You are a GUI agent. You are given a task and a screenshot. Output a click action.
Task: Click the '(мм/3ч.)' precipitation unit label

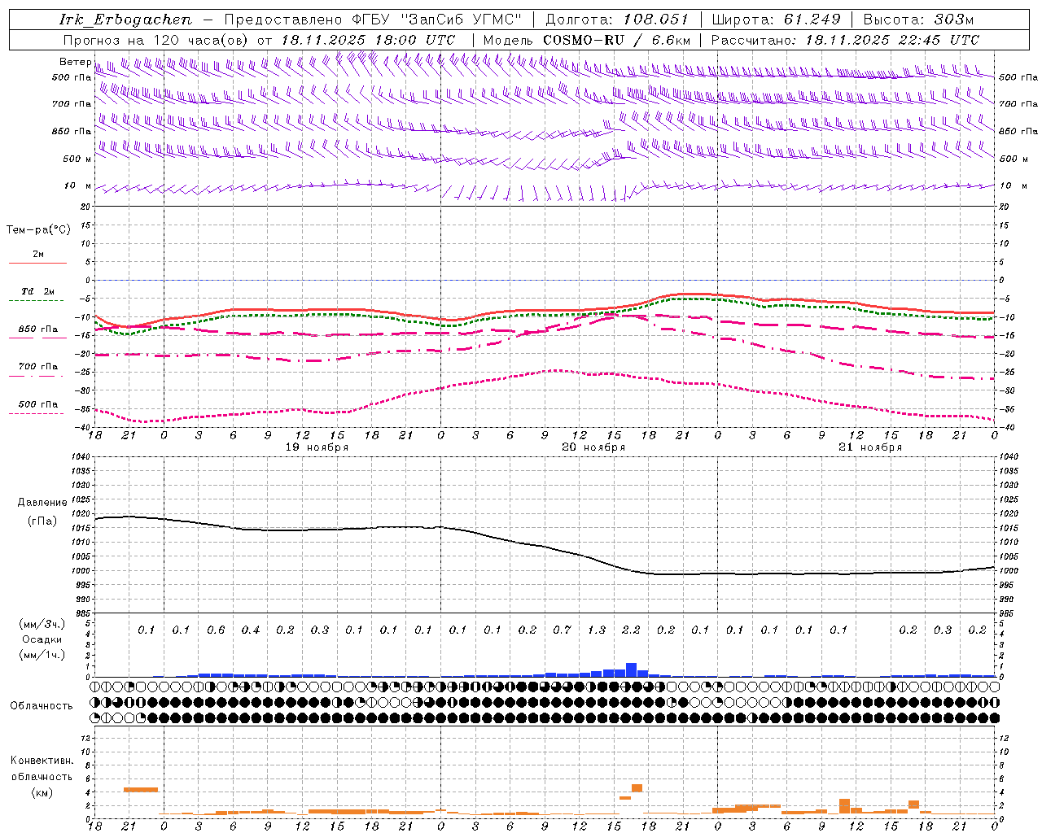point(42,624)
